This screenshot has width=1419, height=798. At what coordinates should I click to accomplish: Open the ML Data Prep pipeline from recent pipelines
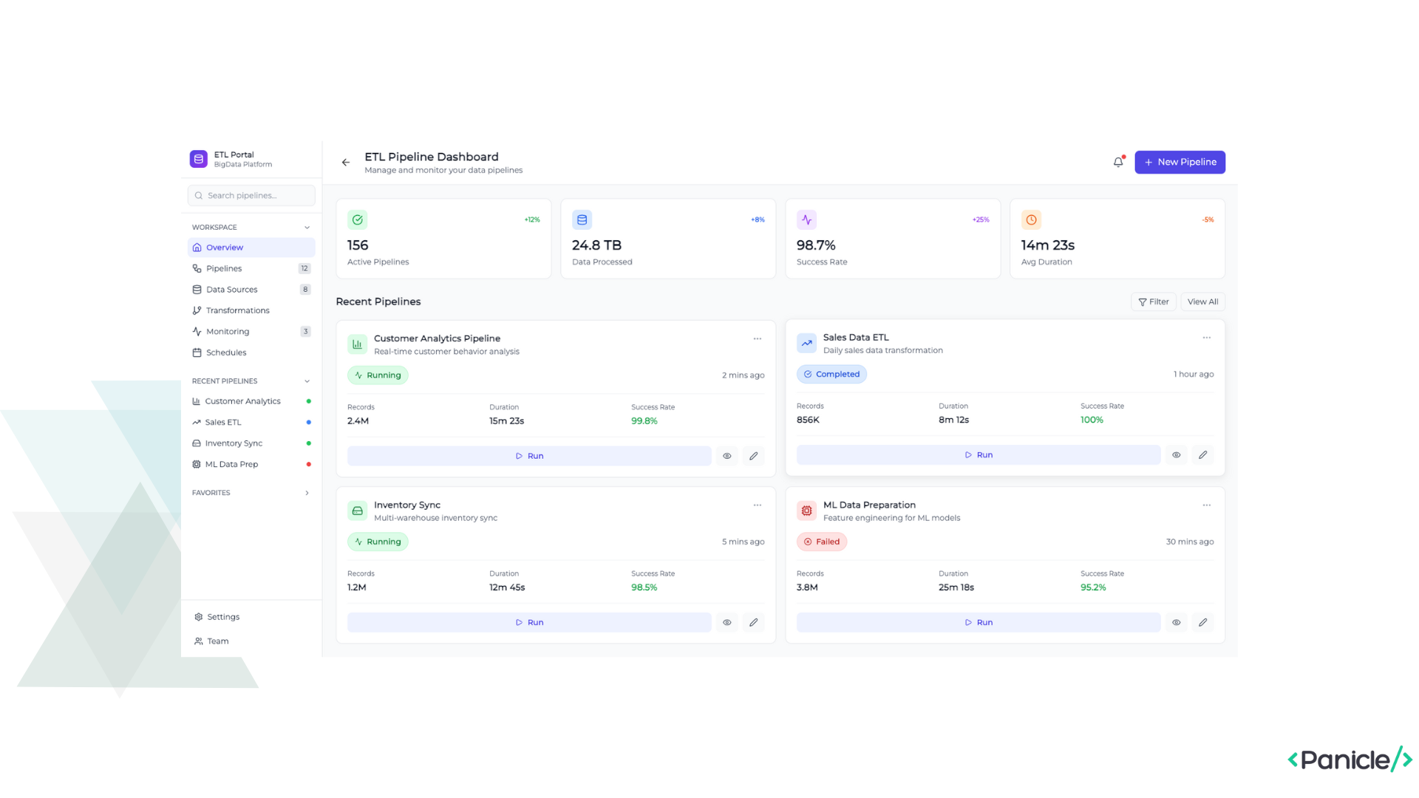(x=231, y=464)
